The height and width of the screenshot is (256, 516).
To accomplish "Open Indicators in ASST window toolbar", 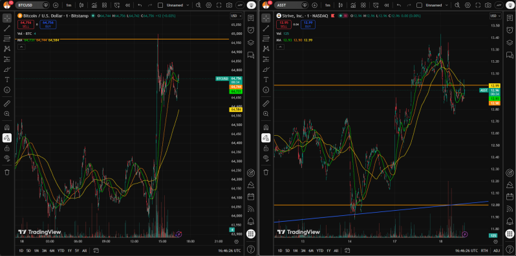I will [354, 5].
